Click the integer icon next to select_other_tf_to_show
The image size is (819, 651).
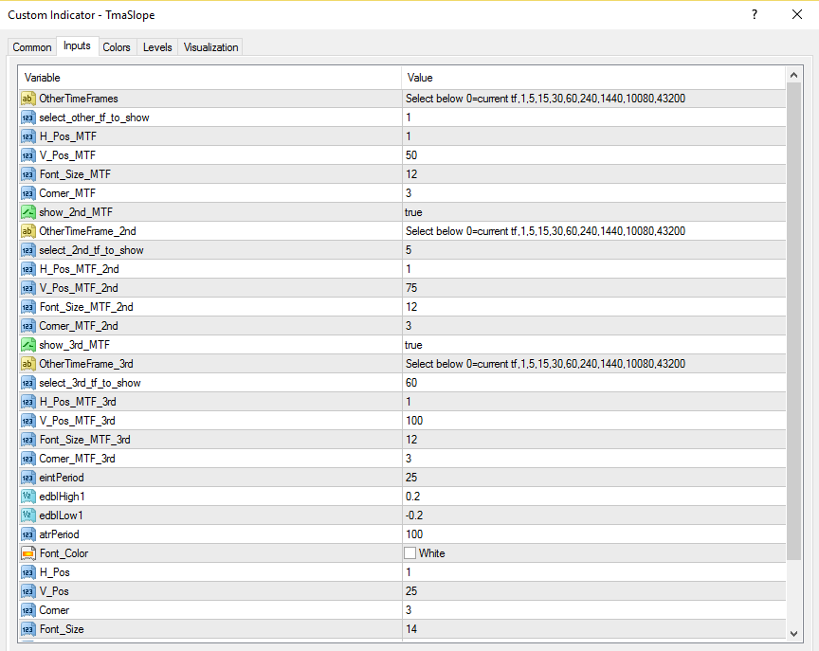[x=27, y=118]
